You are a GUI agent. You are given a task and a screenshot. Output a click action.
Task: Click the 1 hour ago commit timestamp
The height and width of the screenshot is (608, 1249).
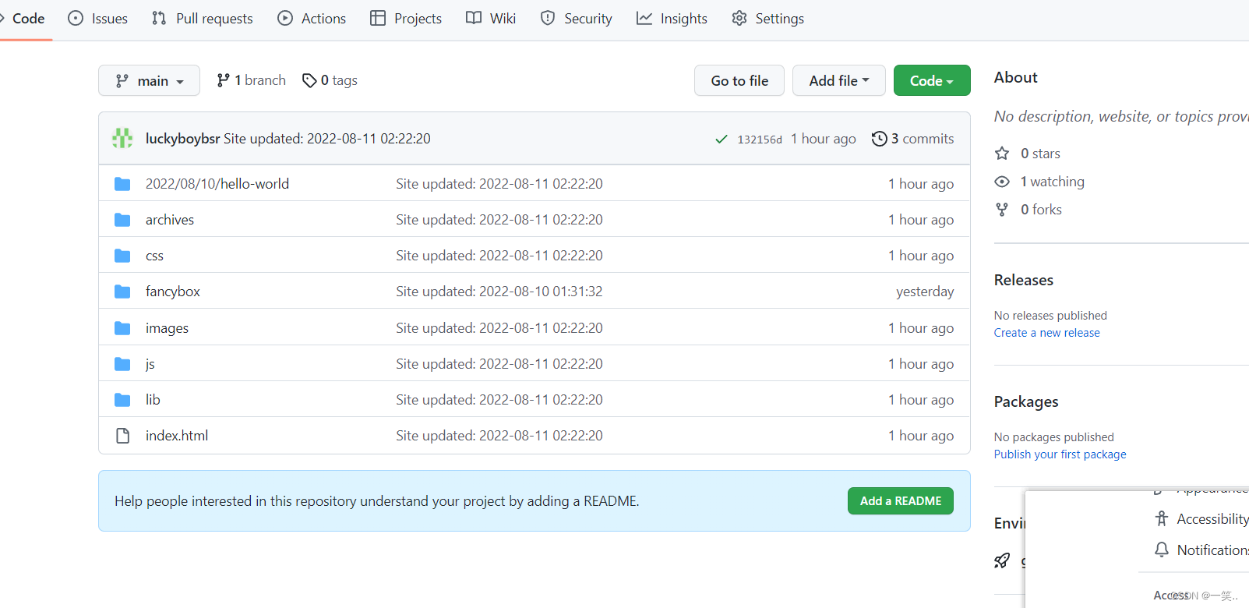824,139
